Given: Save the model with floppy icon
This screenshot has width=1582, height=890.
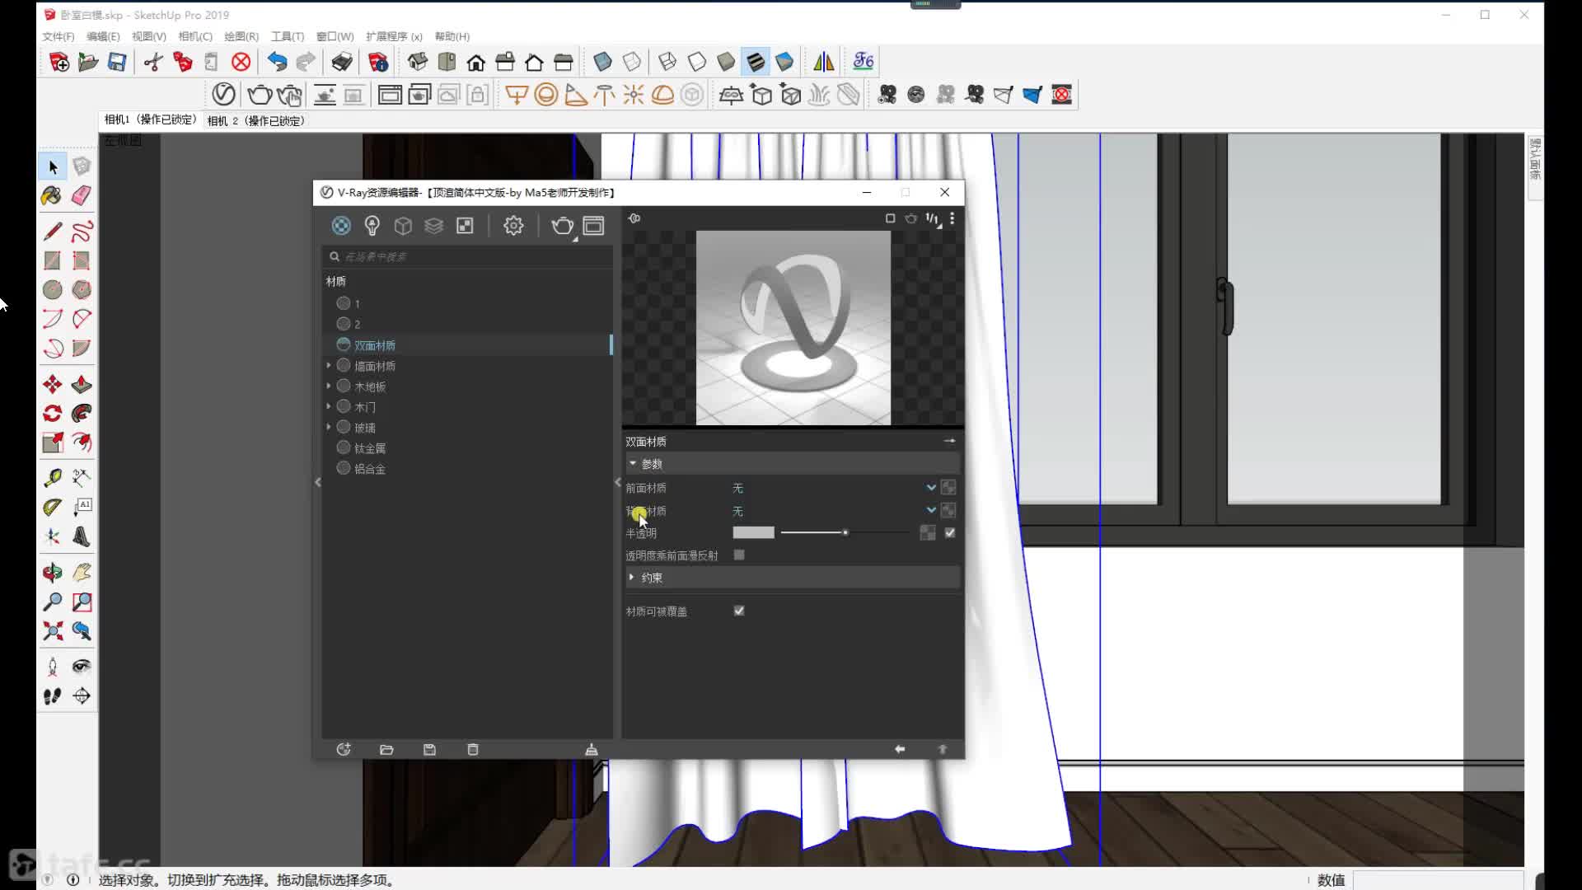Looking at the screenshot, I should pos(117,62).
